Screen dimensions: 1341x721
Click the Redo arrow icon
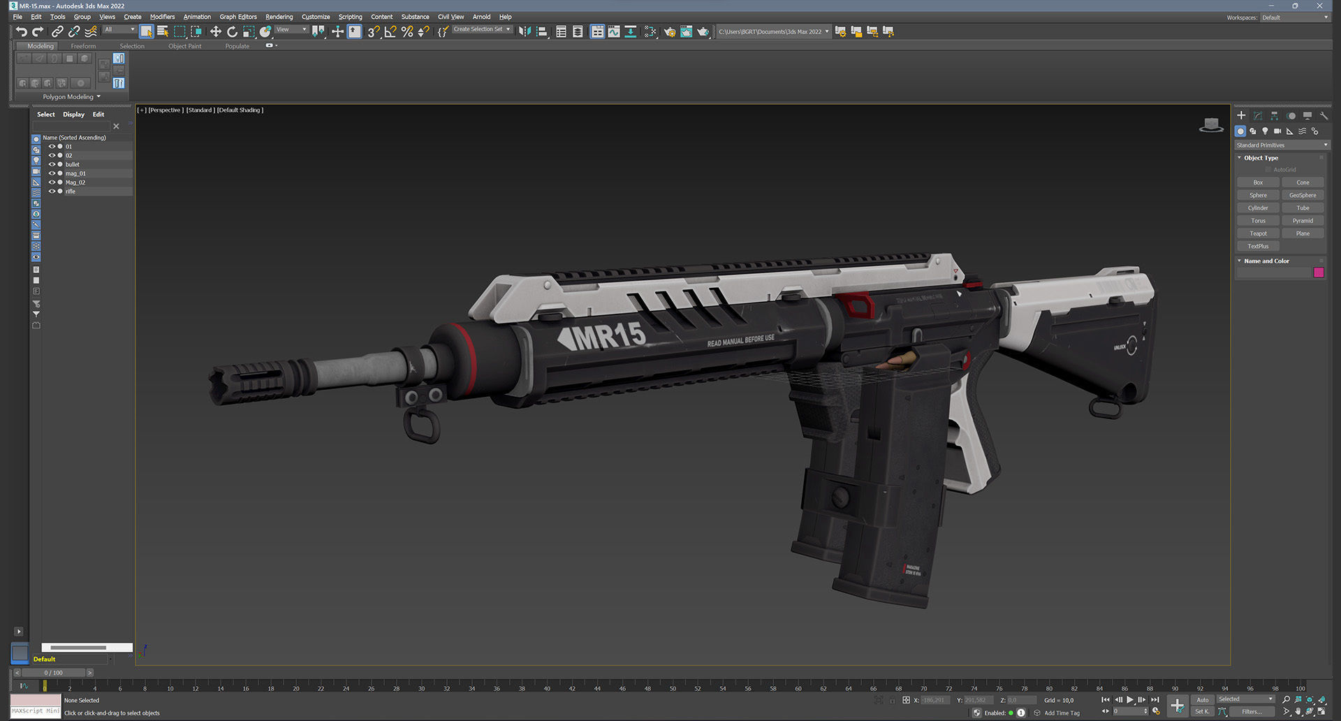click(x=38, y=31)
